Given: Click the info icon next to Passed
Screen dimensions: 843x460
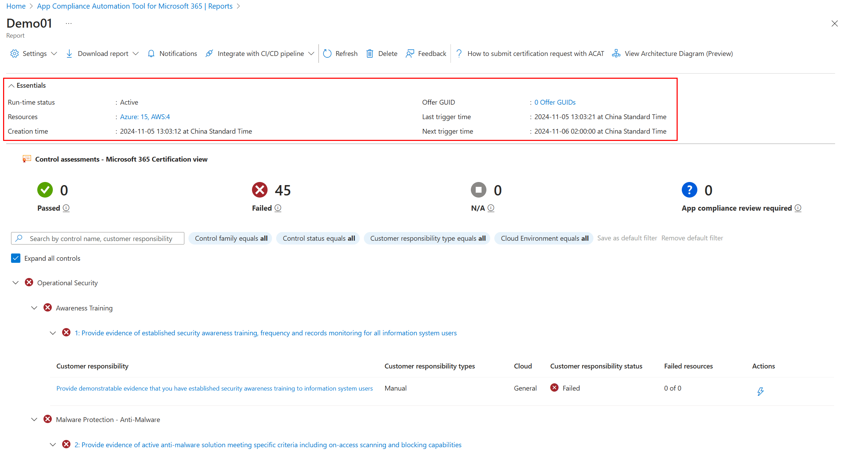Looking at the screenshot, I should (66, 208).
